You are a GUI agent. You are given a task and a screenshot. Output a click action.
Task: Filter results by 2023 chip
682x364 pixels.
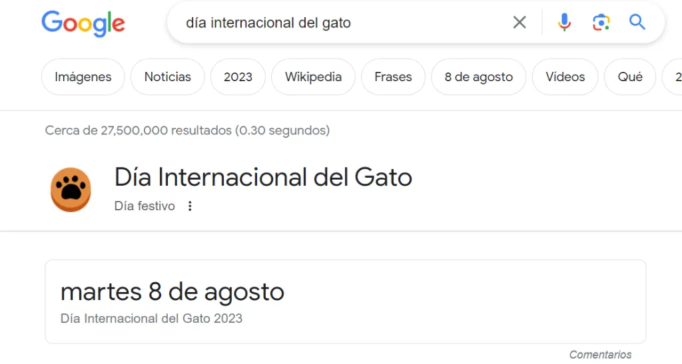coord(238,77)
